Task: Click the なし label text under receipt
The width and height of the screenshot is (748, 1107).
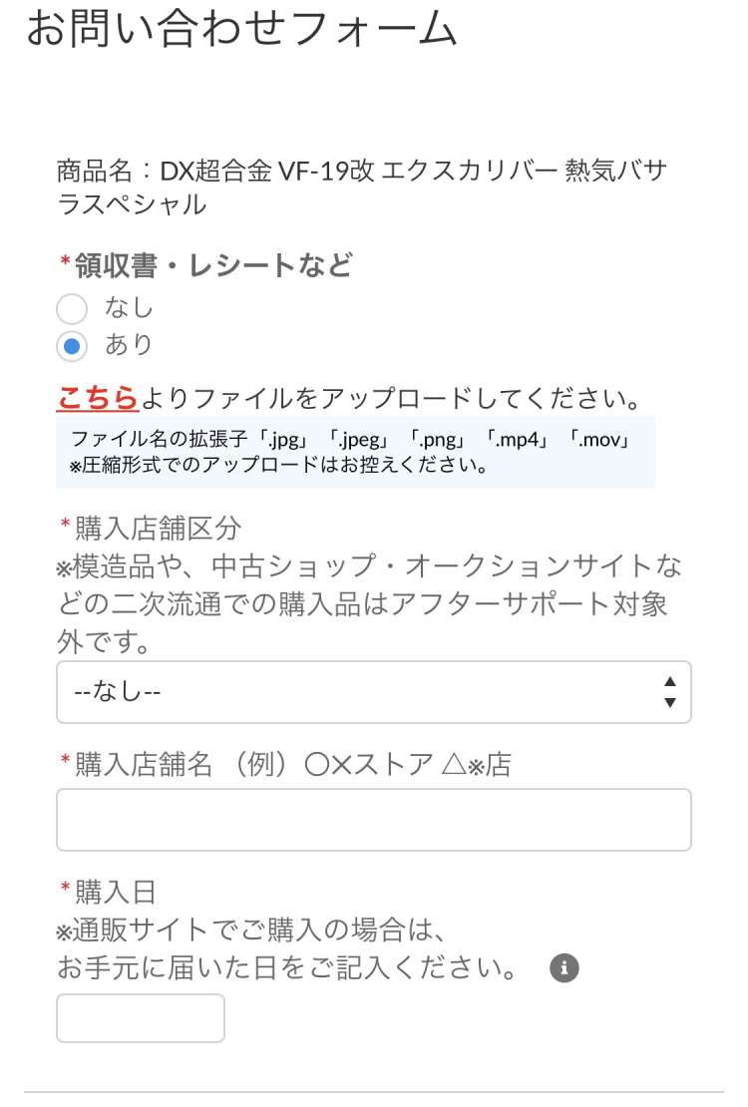Action: click(130, 308)
